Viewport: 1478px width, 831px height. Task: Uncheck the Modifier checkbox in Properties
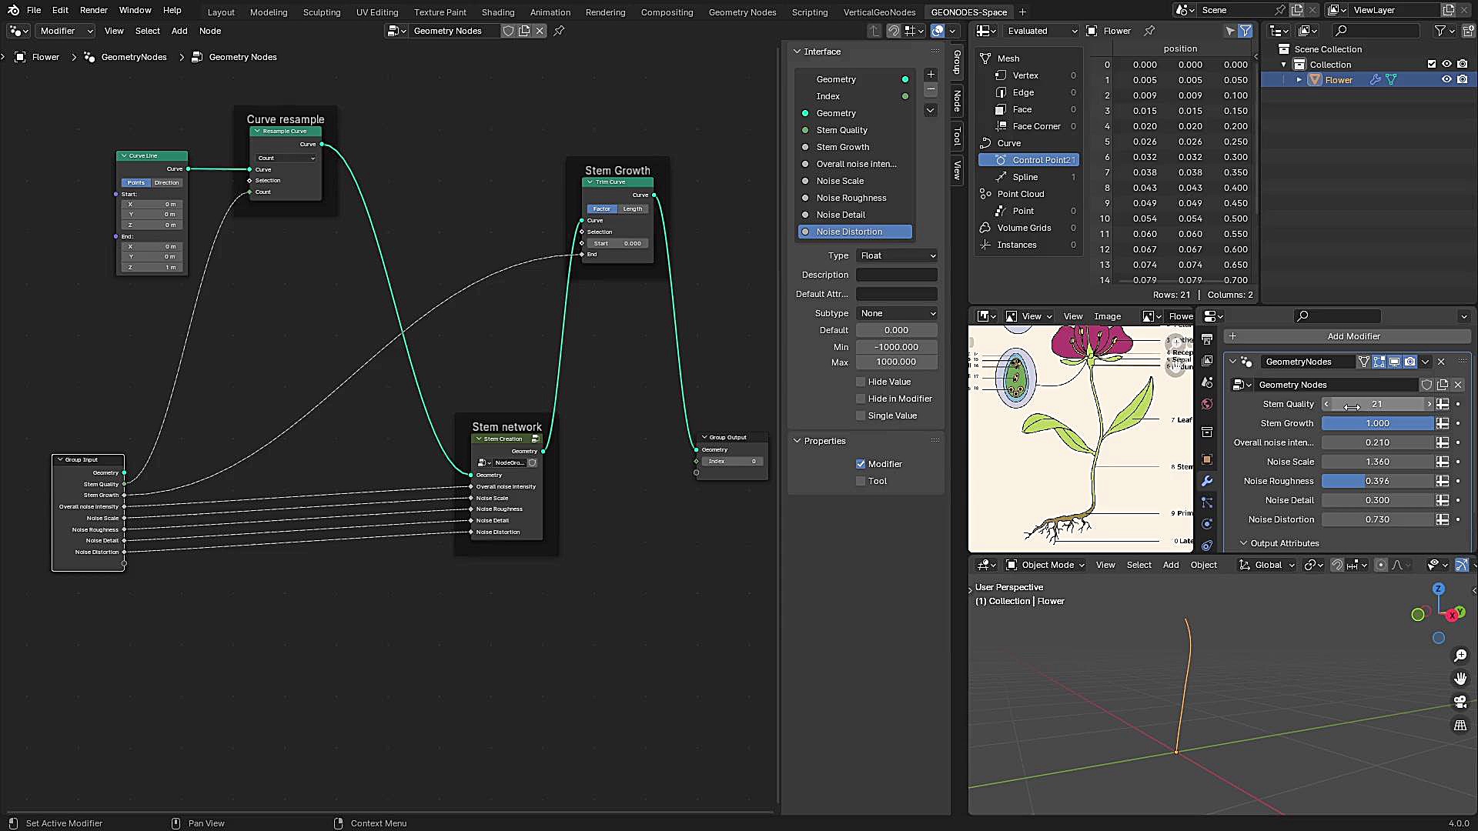point(861,464)
